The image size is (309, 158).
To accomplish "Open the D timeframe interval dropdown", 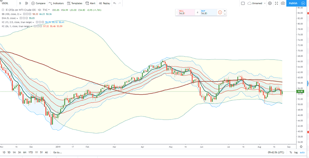I will pos(20,3).
